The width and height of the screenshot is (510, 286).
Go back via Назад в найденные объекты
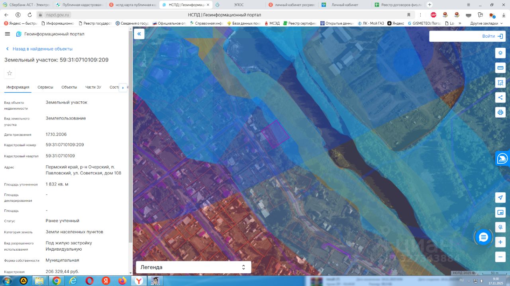(x=39, y=49)
